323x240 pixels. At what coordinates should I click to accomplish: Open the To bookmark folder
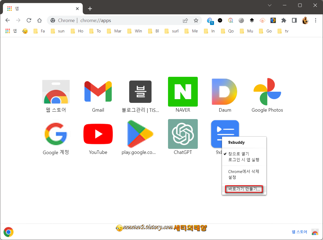pos(95,31)
